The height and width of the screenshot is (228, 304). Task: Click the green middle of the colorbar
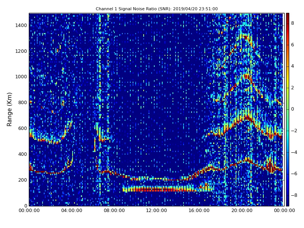coord(288,109)
